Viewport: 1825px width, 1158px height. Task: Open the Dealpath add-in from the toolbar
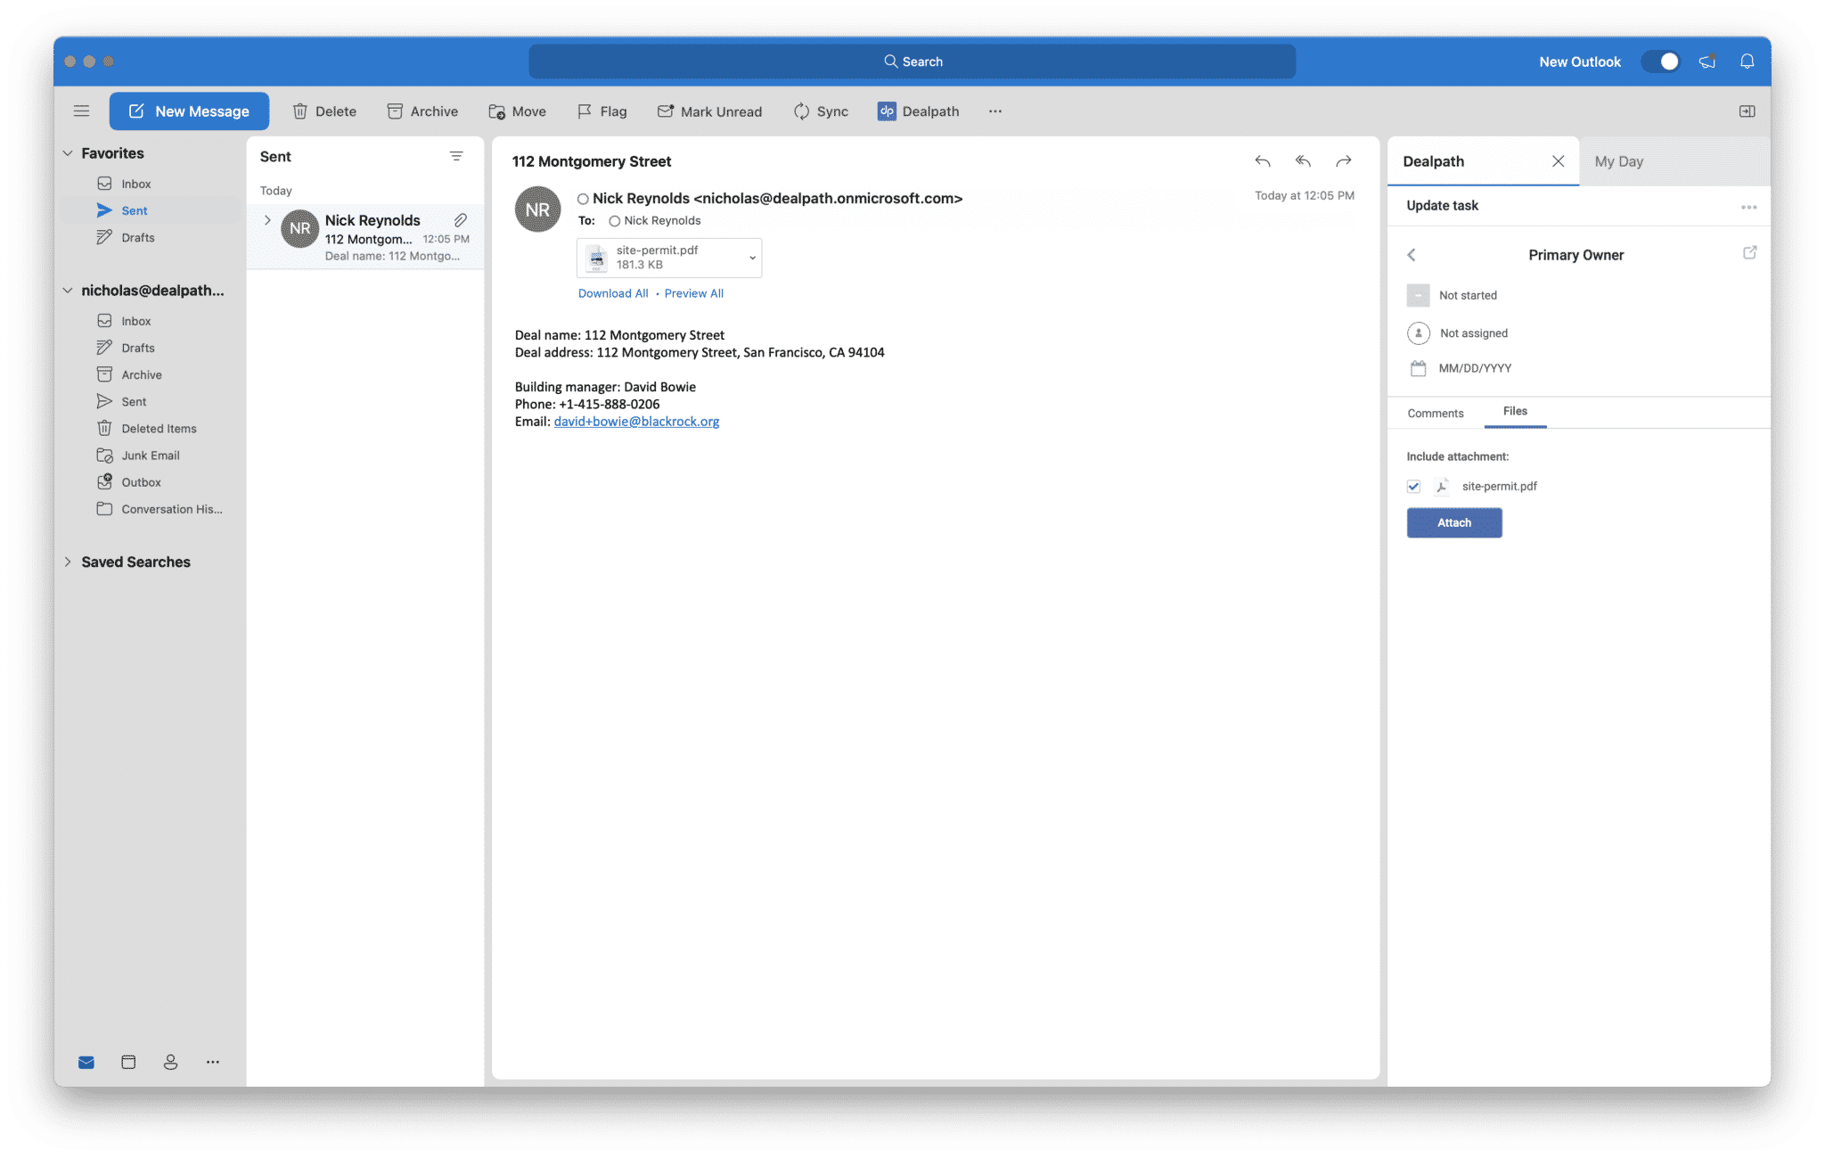tap(919, 111)
